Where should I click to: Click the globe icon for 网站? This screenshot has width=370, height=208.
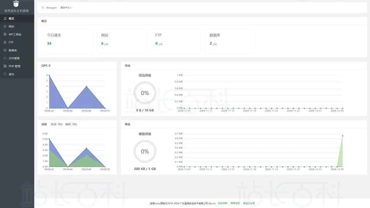click(x=5, y=27)
